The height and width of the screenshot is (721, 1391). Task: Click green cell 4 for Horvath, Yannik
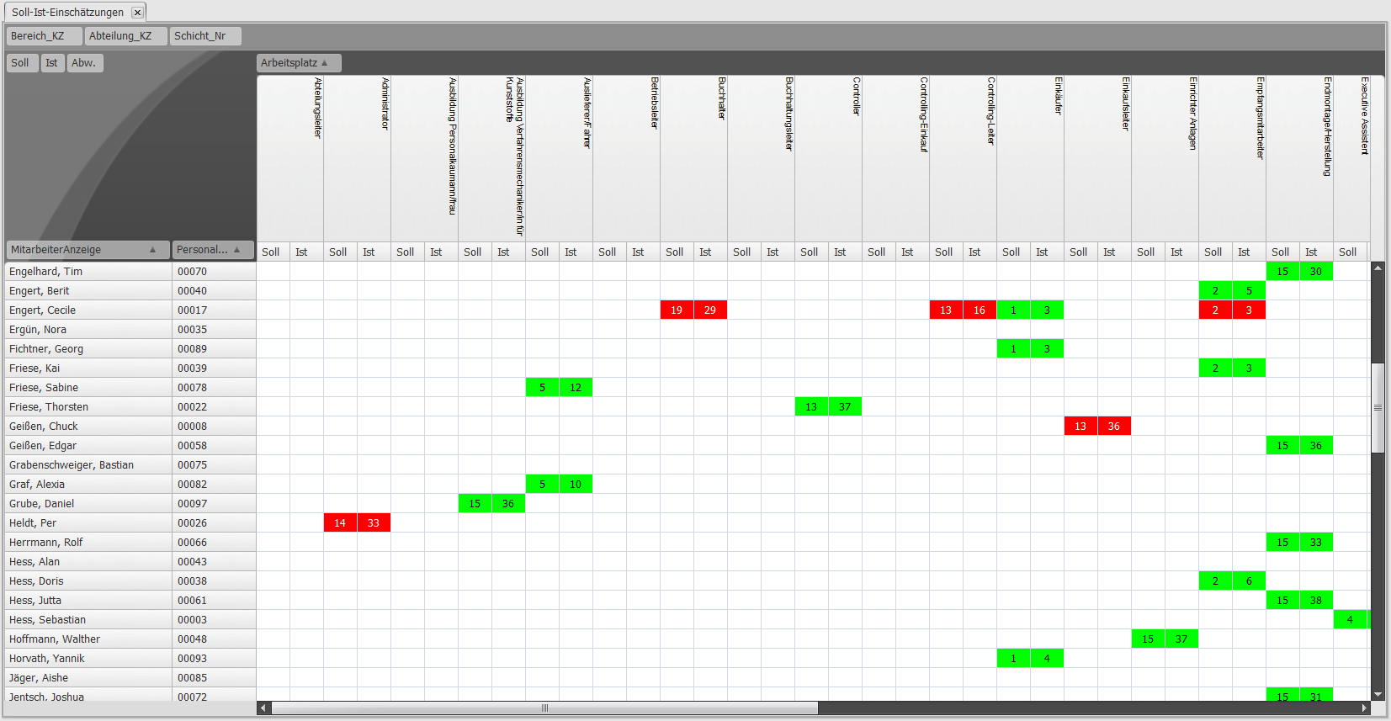pyautogui.click(x=1047, y=659)
